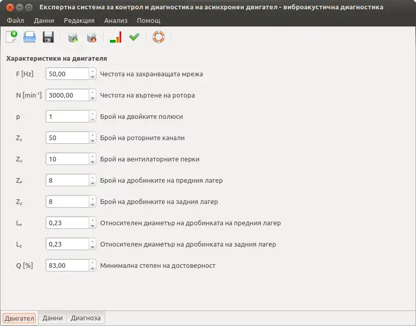Increase the Zv fan blades value
Image resolution: width=416 pixels, height=326 pixels.
pyautogui.click(x=92, y=156)
